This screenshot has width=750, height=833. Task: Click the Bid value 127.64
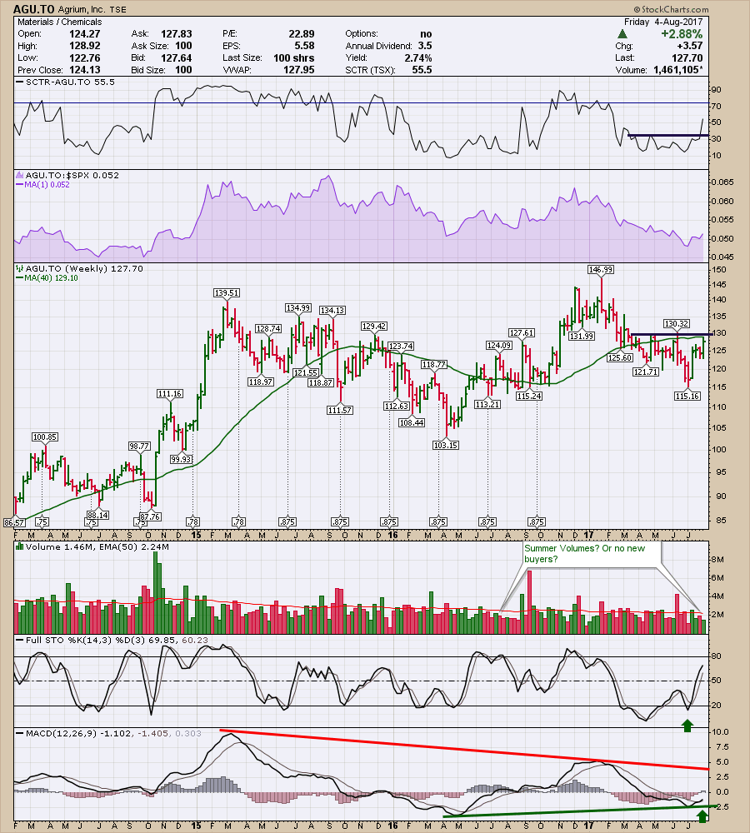pos(177,58)
